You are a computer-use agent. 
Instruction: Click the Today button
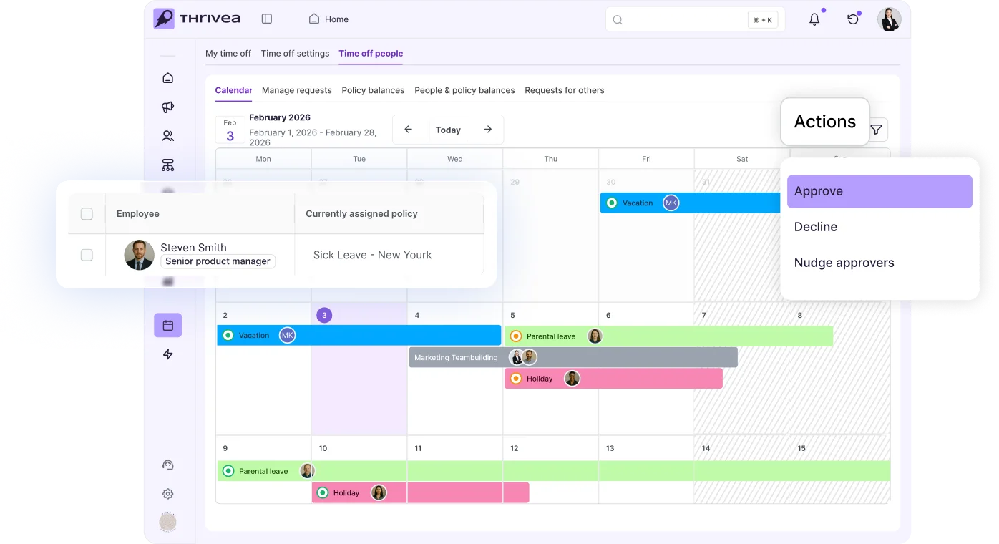(x=448, y=130)
